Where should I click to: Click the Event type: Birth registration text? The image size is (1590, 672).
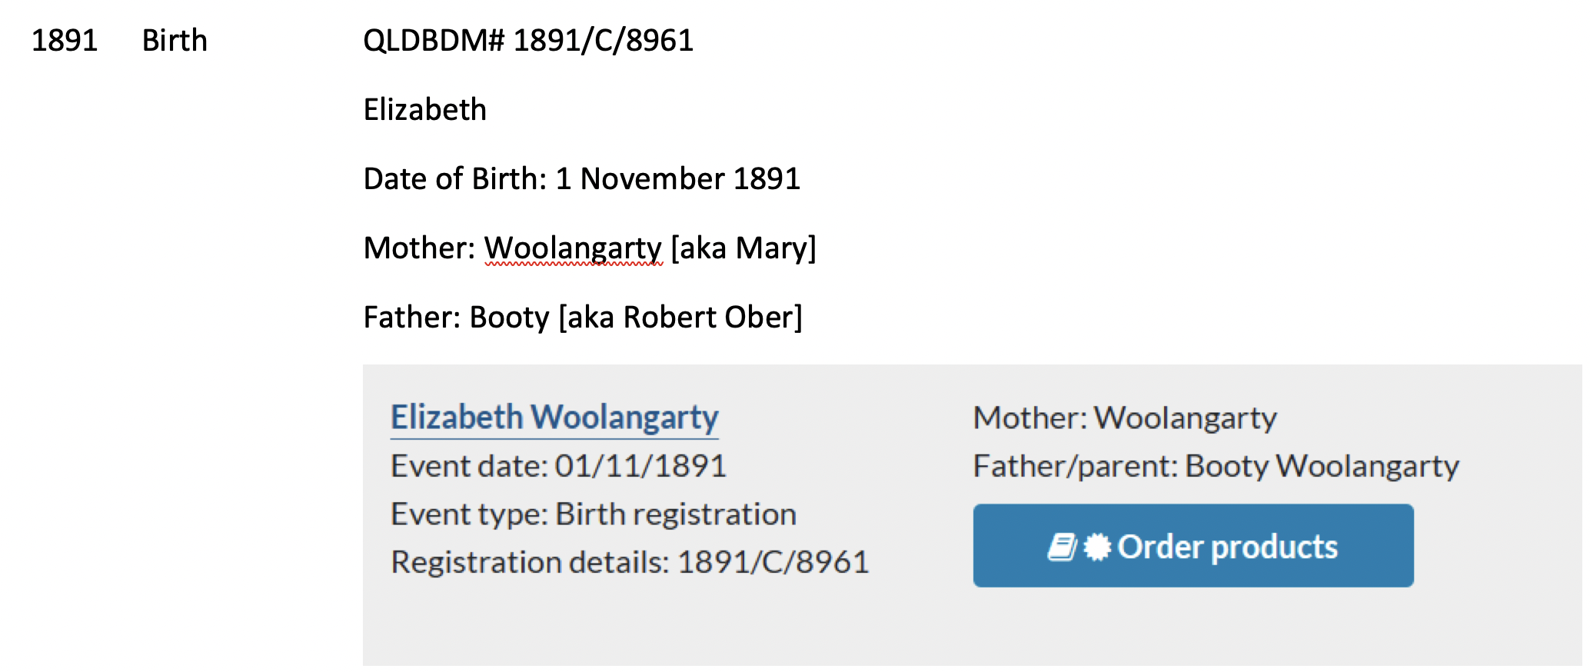(594, 514)
